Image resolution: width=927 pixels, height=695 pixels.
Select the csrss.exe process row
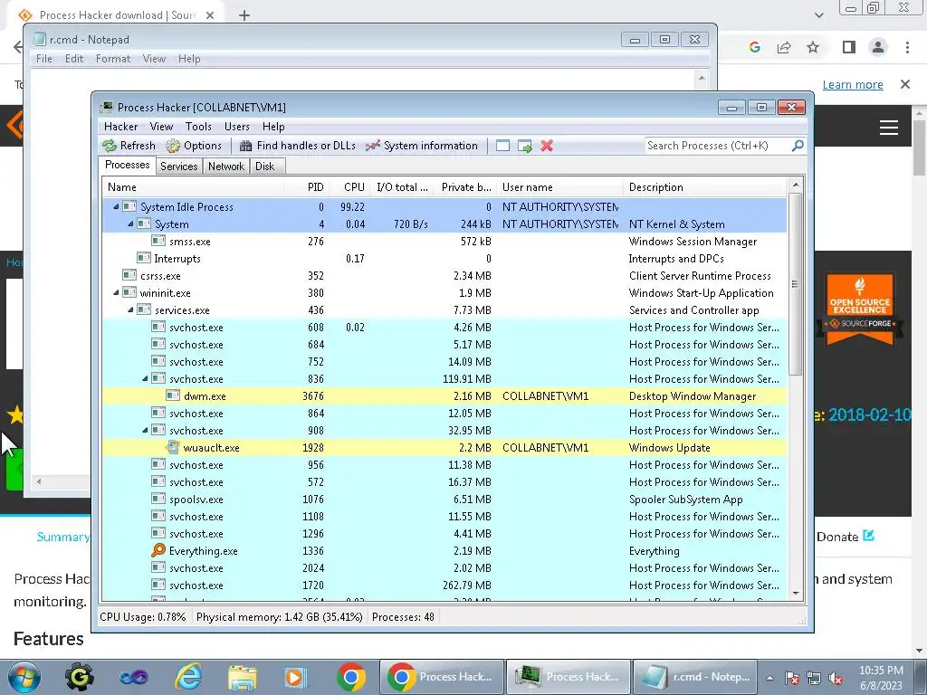pos(444,275)
